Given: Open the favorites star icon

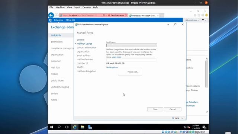Looking at the screenshot, I should 199,15.
